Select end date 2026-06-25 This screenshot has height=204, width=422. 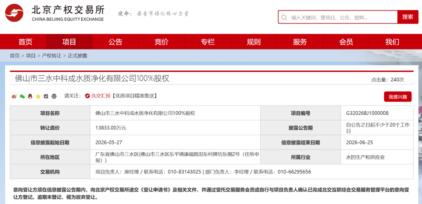pyautogui.click(x=359, y=142)
